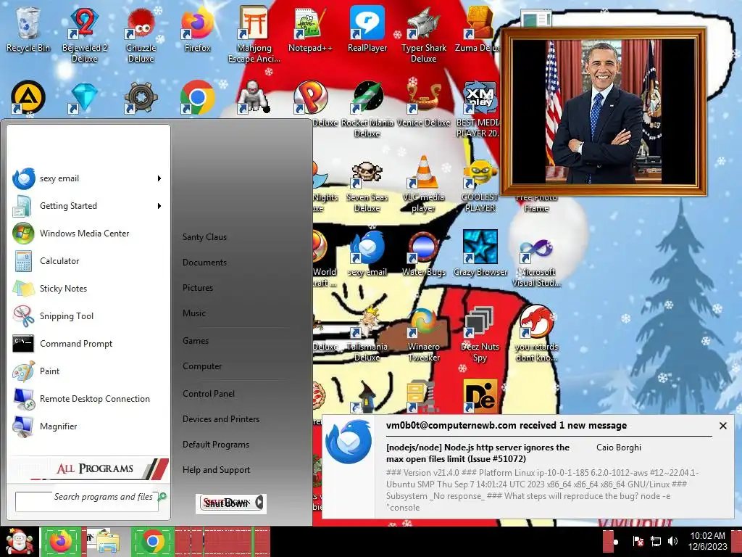This screenshot has height=557, width=742.
Task: Open Documents from Start menu
Action: click(204, 263)
